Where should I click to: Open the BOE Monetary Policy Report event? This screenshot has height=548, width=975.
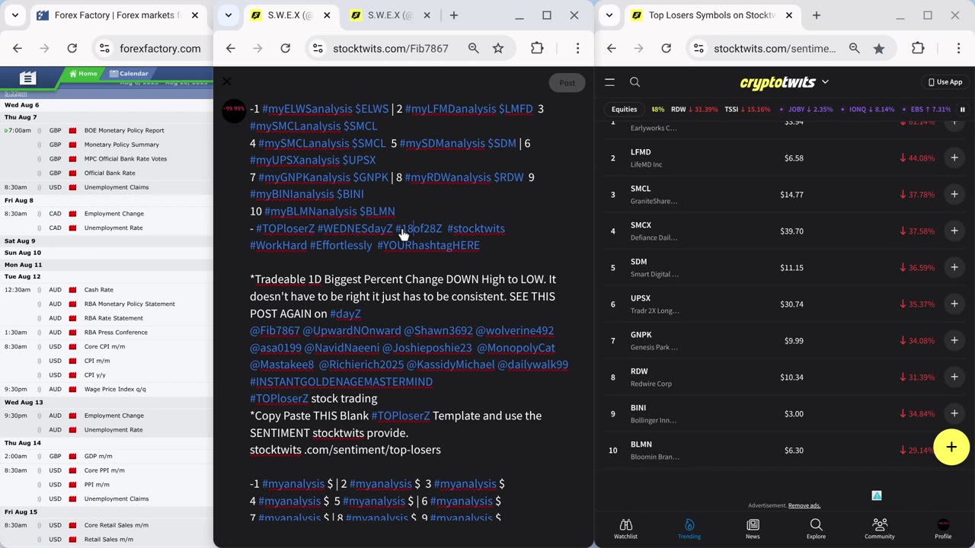click(124, 130)
